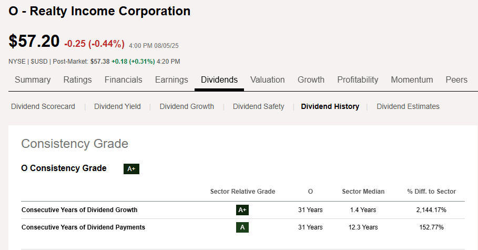
Task: Switch to the Profitability tab
Action: 358,80
